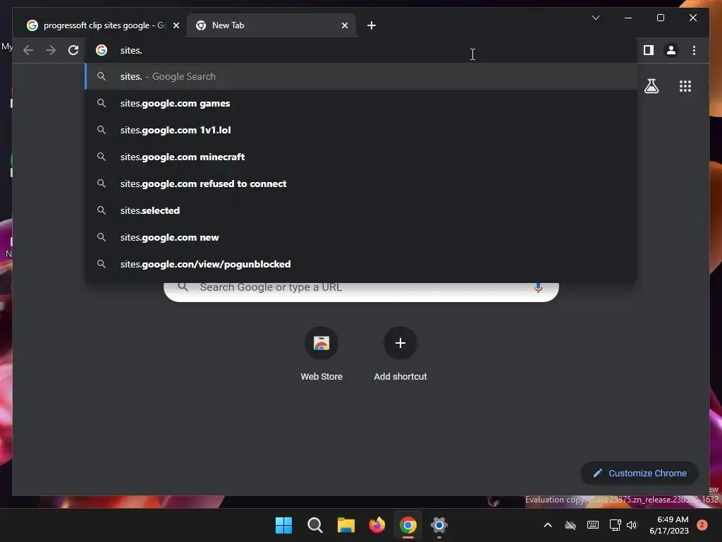Click the touch keyboard tray icon
The height and width of the screenshot is (542, 722).
[x=592, y=525]
